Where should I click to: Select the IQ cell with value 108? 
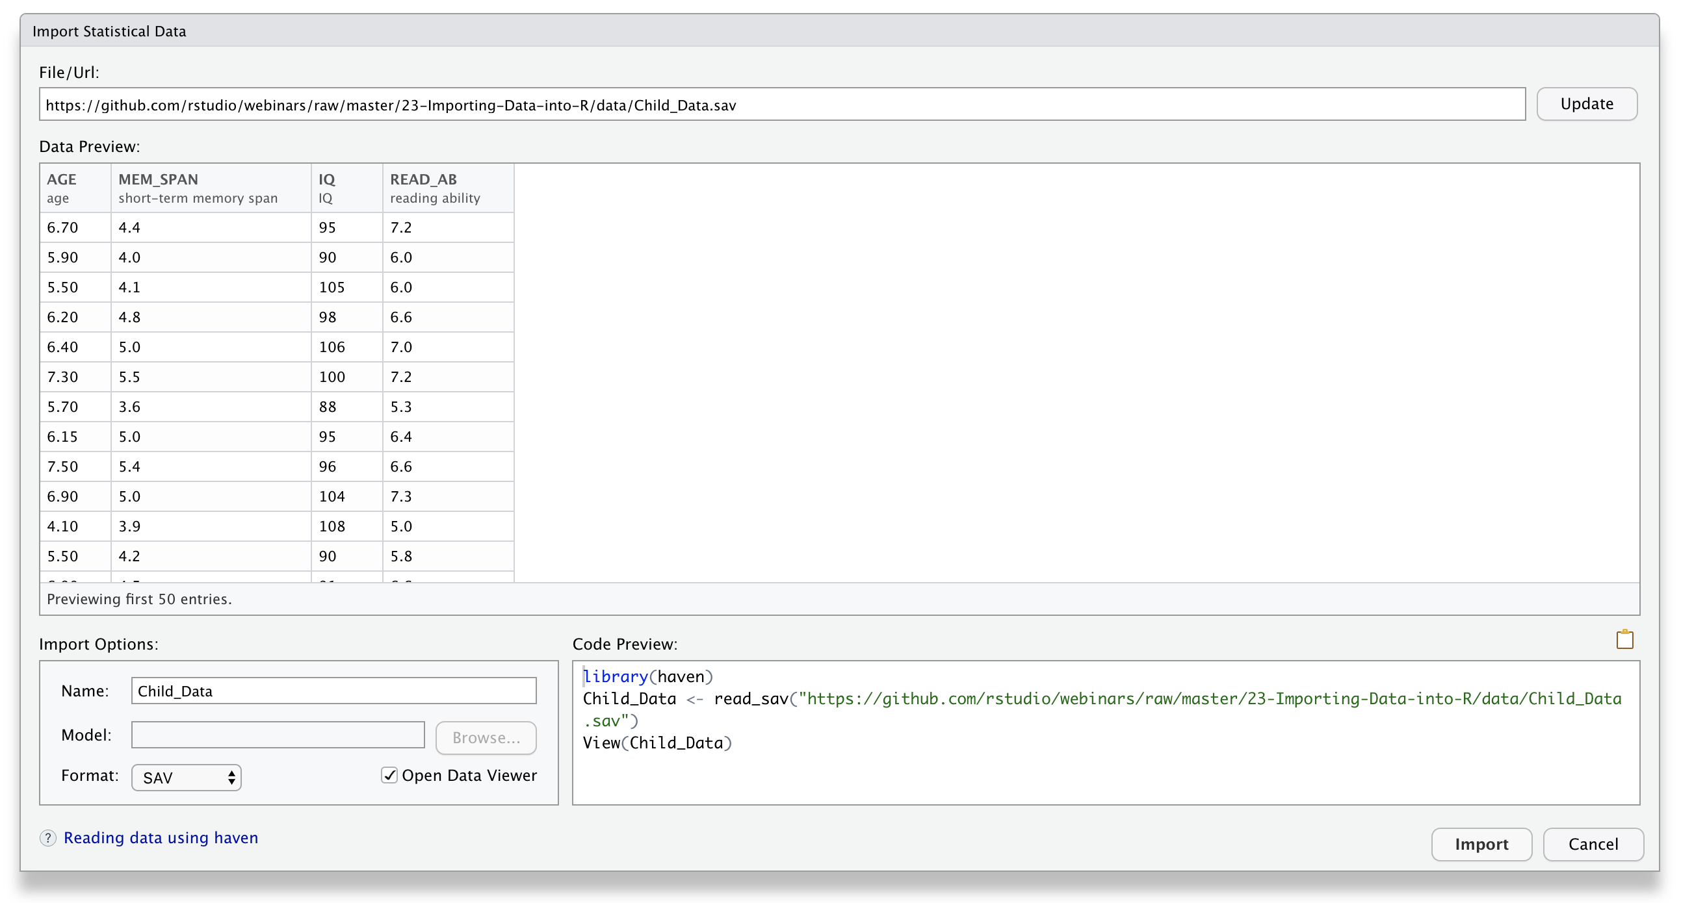(x=346, y=527)
